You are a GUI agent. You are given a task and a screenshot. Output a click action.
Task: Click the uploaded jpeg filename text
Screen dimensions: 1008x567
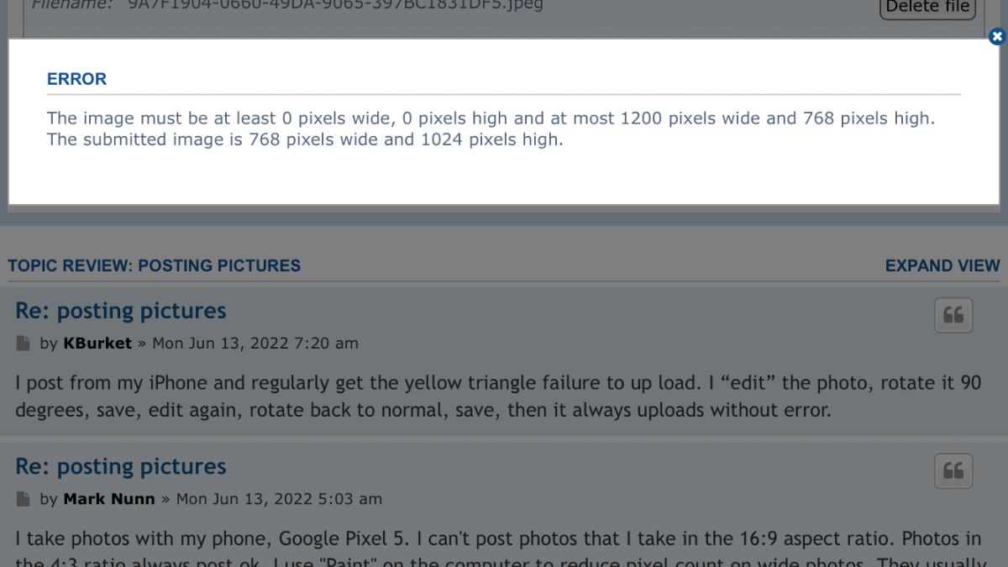tap(334, 5)
